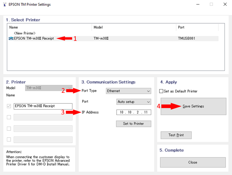Click the printer icon beside EPSON TM-m30II Receipt
This screenshot has height=175, width=232.
click(11, 38)
